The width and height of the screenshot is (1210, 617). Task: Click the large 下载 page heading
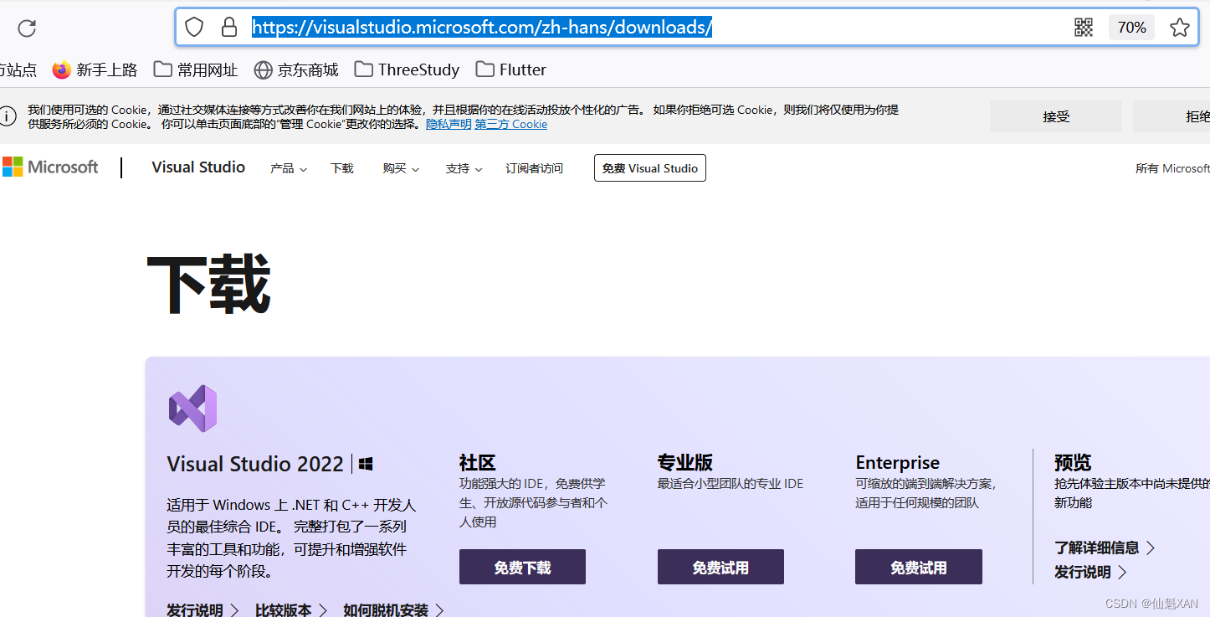coord(209,285)
